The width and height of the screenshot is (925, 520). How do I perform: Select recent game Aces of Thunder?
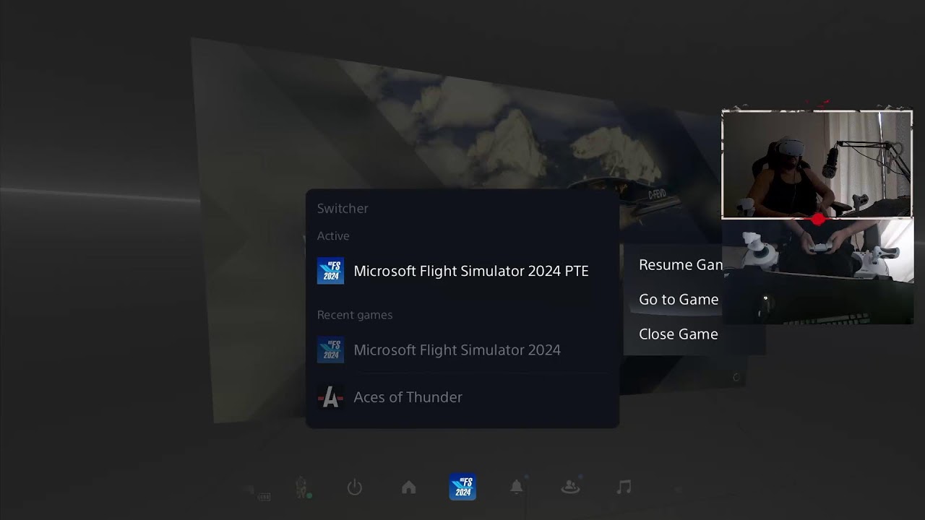[462, 396]
